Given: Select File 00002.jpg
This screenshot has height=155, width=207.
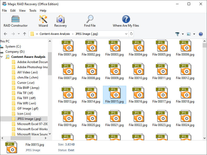Looking at the screenshot, I should [91, 48].
